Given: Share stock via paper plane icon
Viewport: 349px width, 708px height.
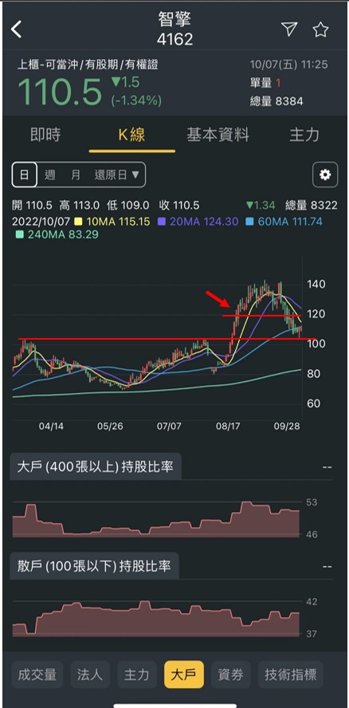Looking at the screenshot, I should (x=289, y=29).
